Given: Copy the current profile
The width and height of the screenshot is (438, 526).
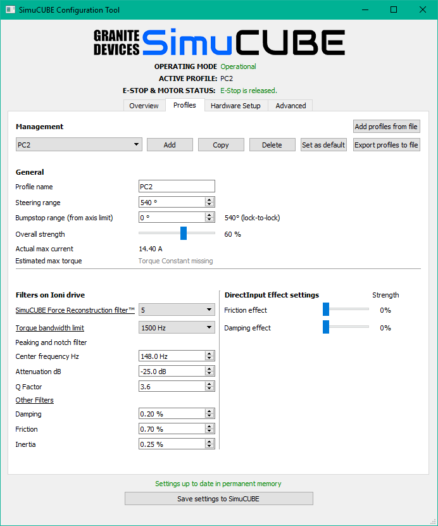Looking at the screenshot, I should [x=221, y=145].
